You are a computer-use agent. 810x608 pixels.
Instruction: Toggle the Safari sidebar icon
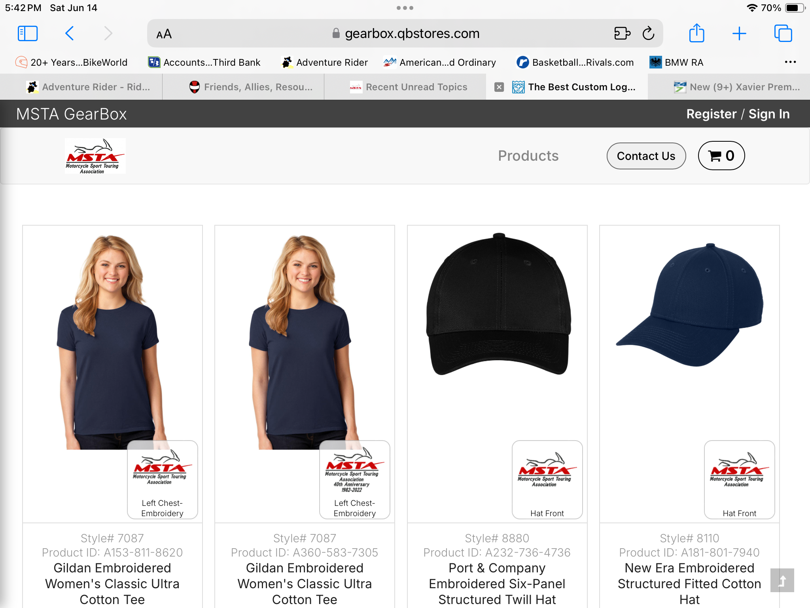pos(28,34)
